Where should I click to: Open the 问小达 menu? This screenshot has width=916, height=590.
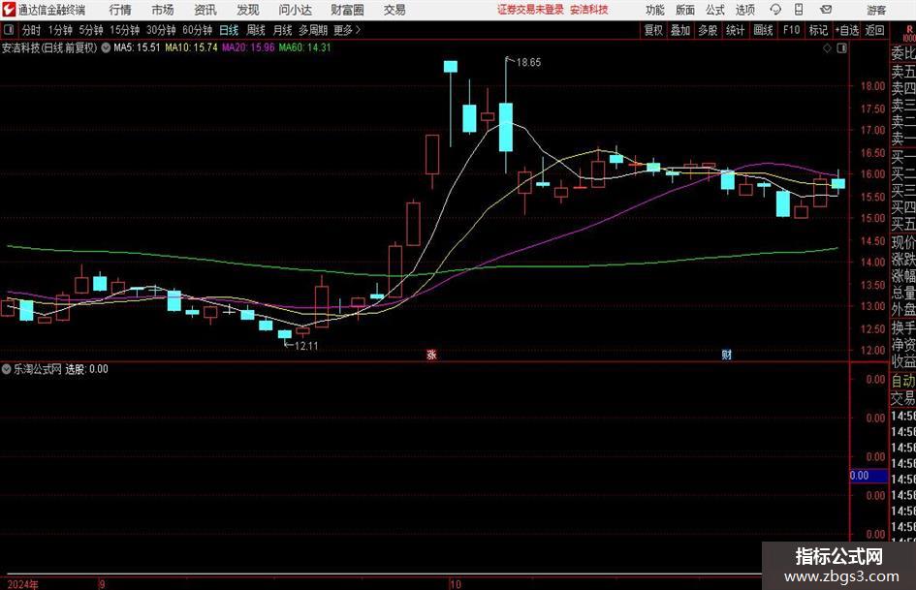click(x=295, y=10)
